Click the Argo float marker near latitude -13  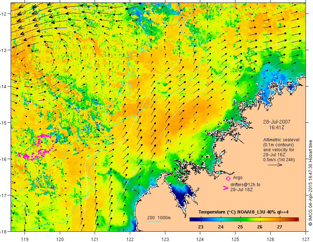click(x=46, y=44)
